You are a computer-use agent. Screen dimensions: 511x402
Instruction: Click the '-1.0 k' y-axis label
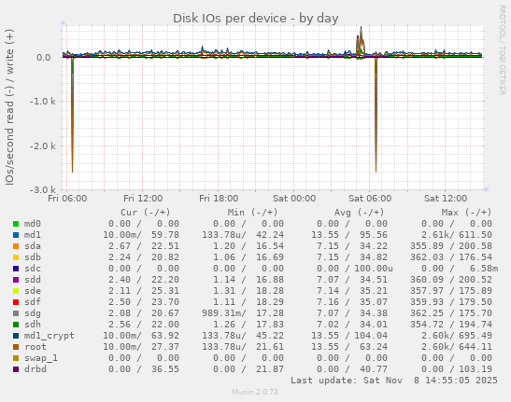pyautogui.click(x=43, y=102)
